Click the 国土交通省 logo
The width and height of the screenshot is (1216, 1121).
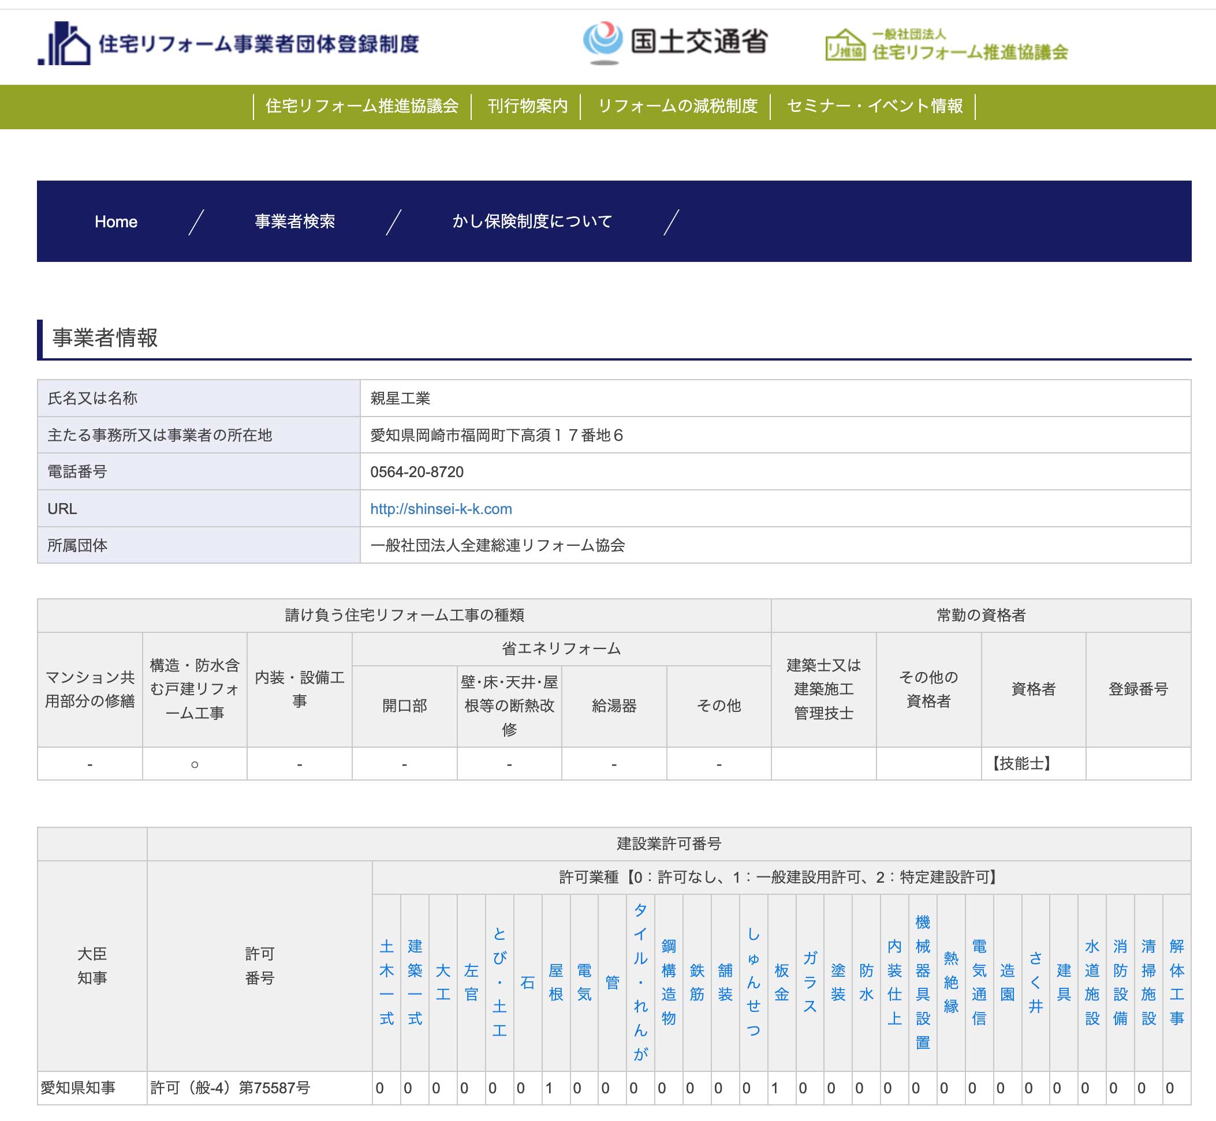tap(676, 43)
